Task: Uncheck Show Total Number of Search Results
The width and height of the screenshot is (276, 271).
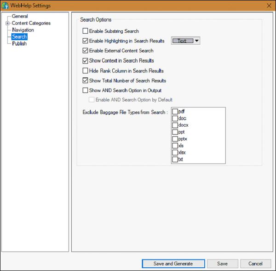Action: [85, 81]
